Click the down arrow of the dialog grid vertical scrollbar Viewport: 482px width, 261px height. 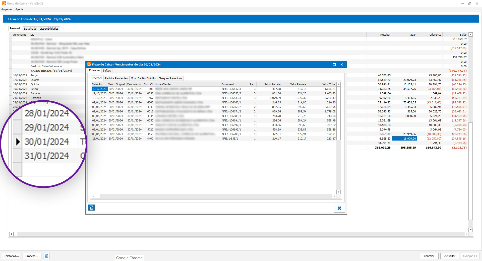coord(338,192)
